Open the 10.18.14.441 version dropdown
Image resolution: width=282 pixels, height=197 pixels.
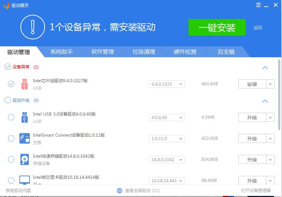[x=167, y=180]
